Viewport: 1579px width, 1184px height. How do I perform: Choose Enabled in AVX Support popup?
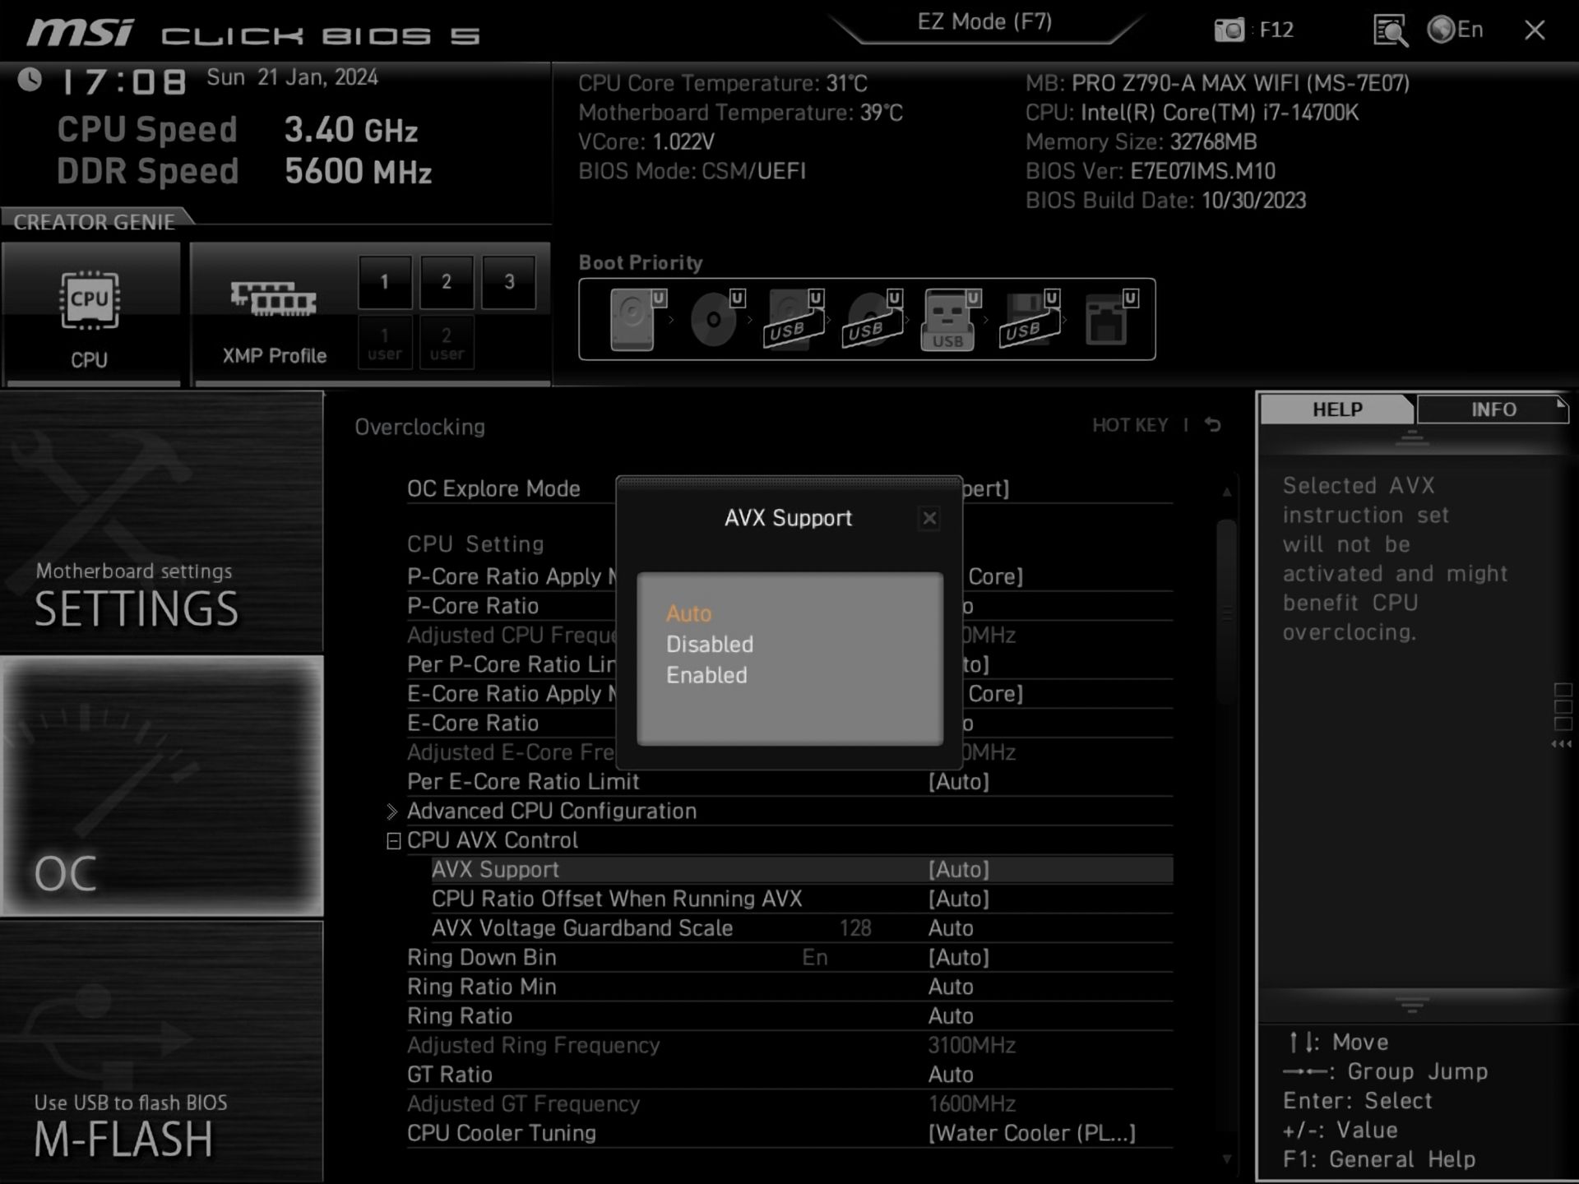pyautogui.click(x=706, y=676)
